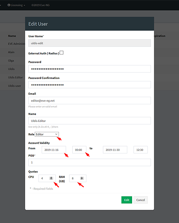Click the User Name field uldis-edit

click(x=89, y=43)
